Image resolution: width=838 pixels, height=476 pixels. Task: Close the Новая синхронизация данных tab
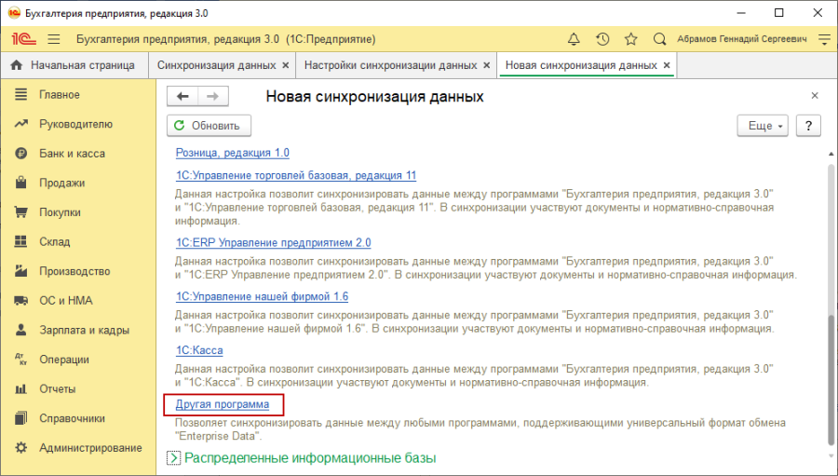(667, 65)
